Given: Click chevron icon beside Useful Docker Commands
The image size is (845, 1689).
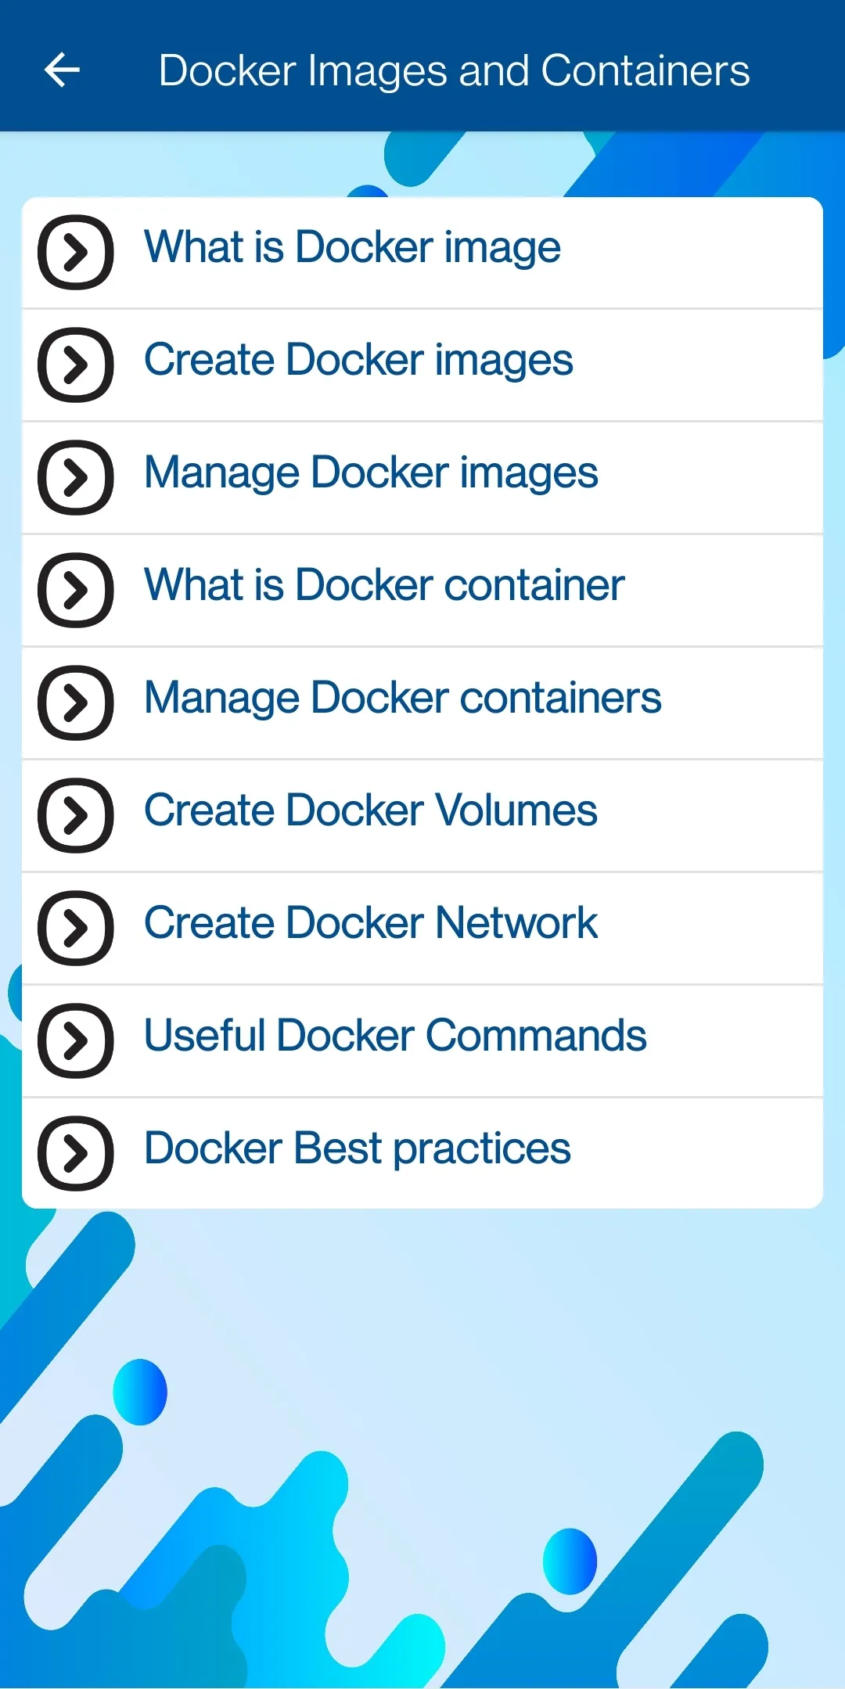Looking at the screenshot, I should [x=76, y=1040].
